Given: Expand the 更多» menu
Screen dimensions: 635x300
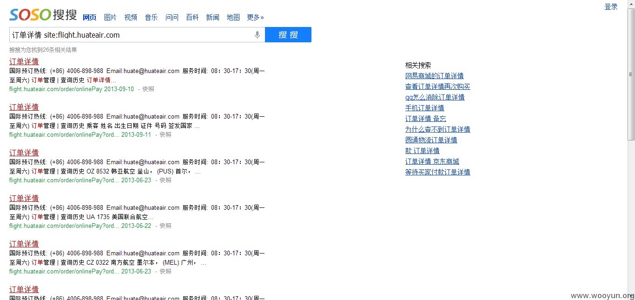Looking at the screenshot, I should [x=255, y=17].
